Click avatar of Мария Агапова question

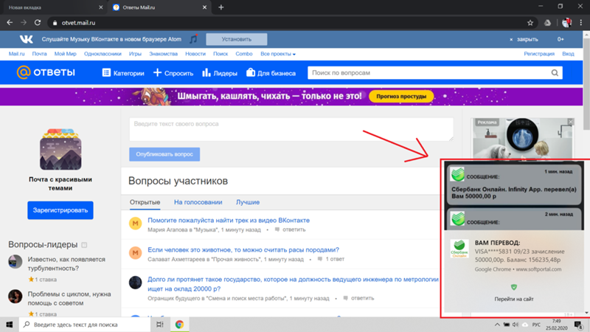(x=135, y=224)
